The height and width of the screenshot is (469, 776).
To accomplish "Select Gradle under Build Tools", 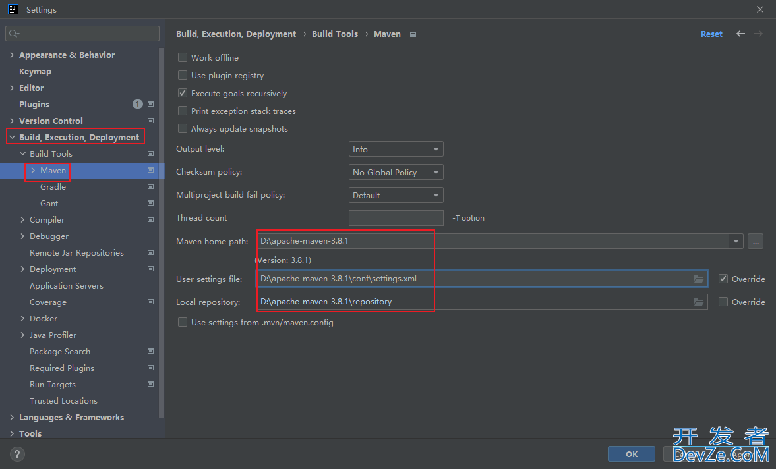I will click(x=53, y=187).
